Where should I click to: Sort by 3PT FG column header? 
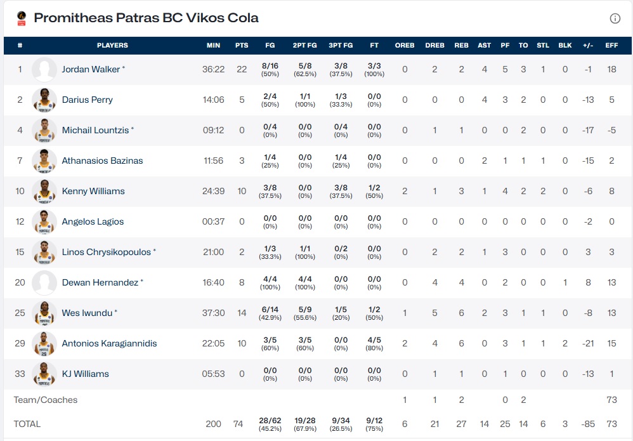pyautogui.click(x=341, y=46)
